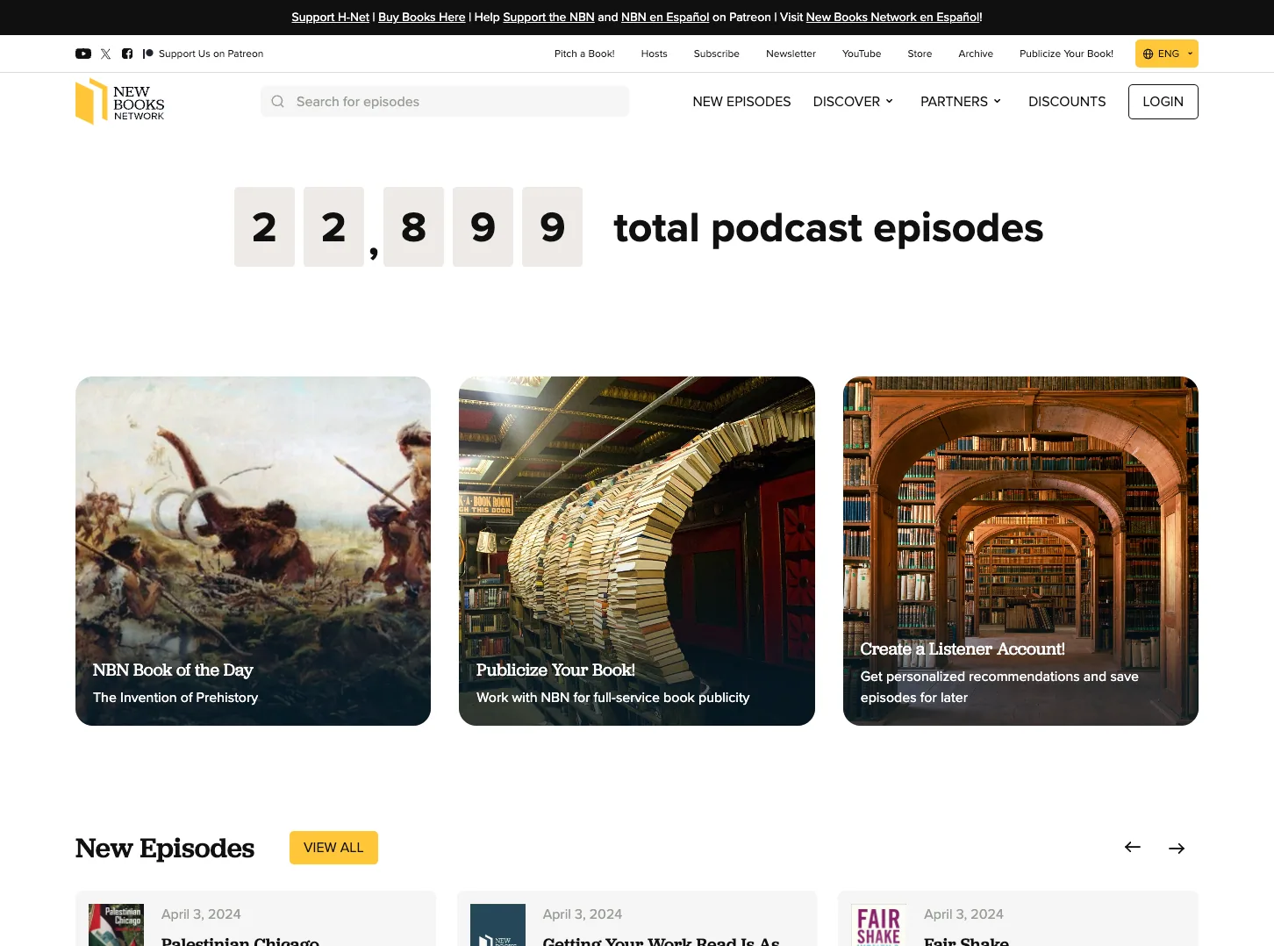
Task: Click the total podcast episodes heading
Action: click(828, 228)
